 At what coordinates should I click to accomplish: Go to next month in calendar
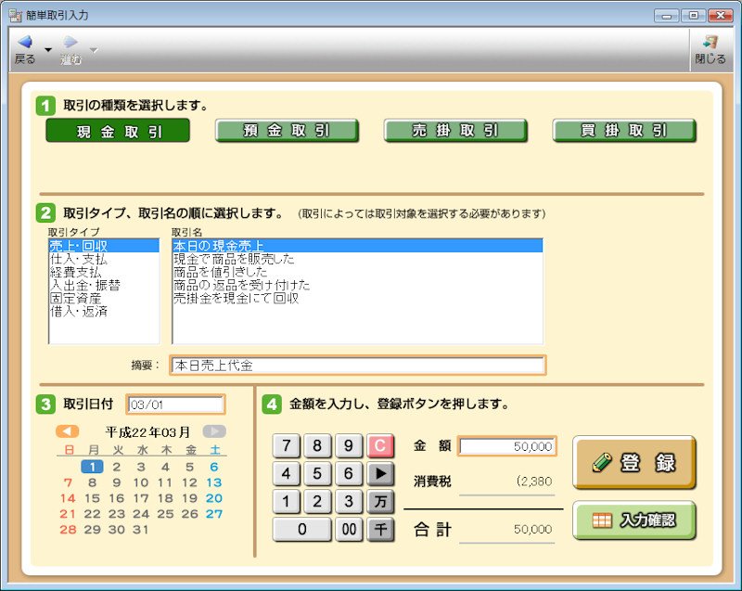click(214, 431)
